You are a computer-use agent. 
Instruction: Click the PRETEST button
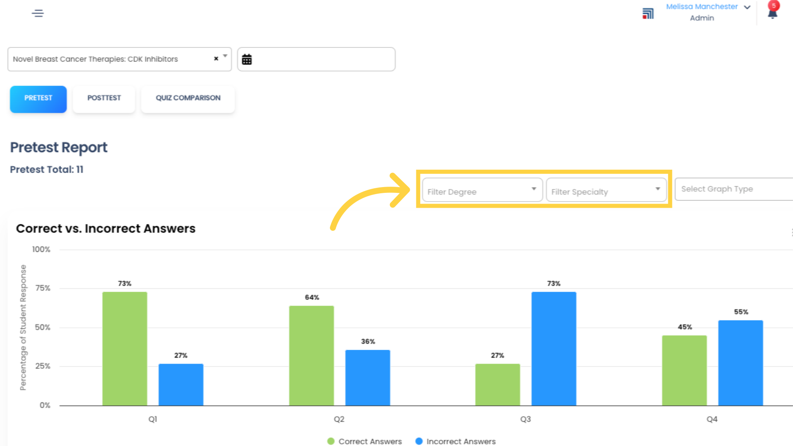38,97
